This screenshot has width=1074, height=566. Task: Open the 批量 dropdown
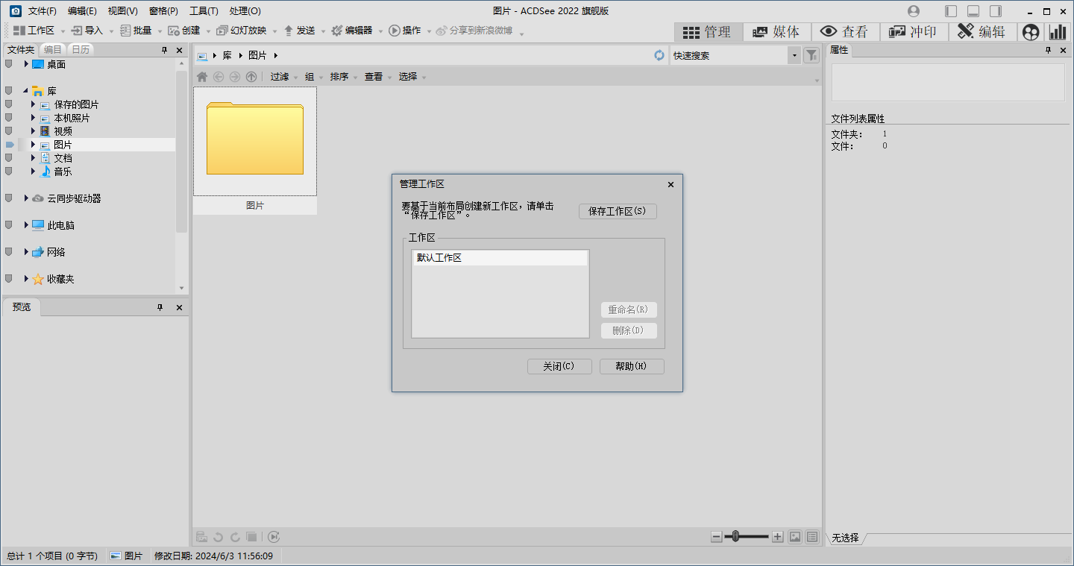coord(160,31)
